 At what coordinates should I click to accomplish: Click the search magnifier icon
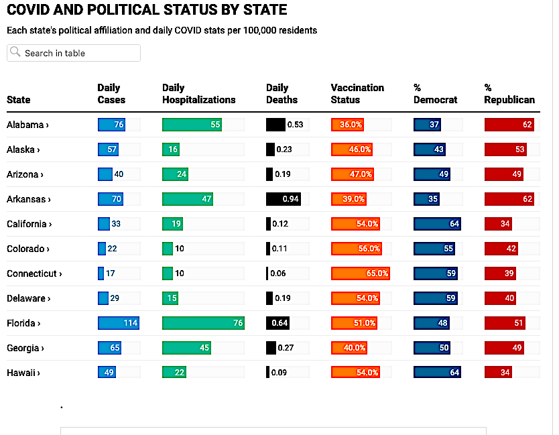[16, 53]
